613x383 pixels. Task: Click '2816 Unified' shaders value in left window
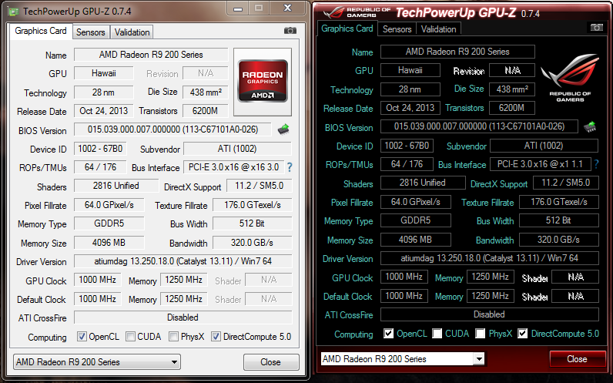tap(116, 186)
